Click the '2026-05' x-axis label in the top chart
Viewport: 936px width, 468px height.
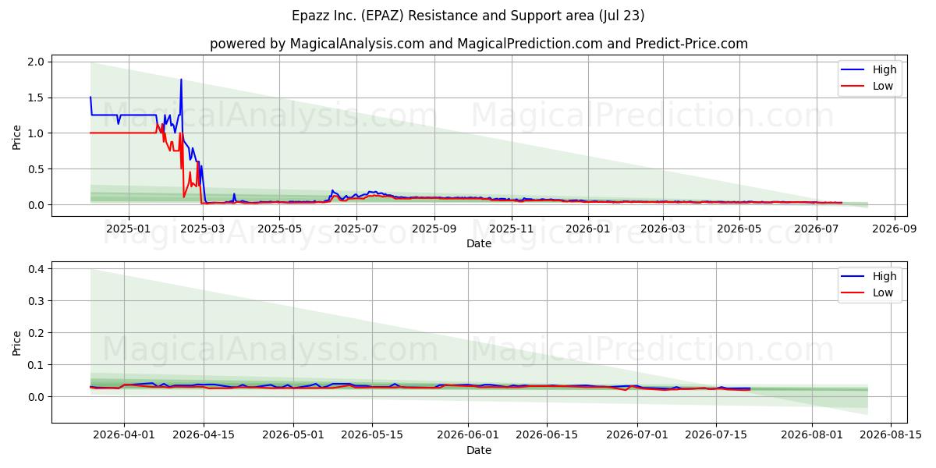[x=739, y=229]
